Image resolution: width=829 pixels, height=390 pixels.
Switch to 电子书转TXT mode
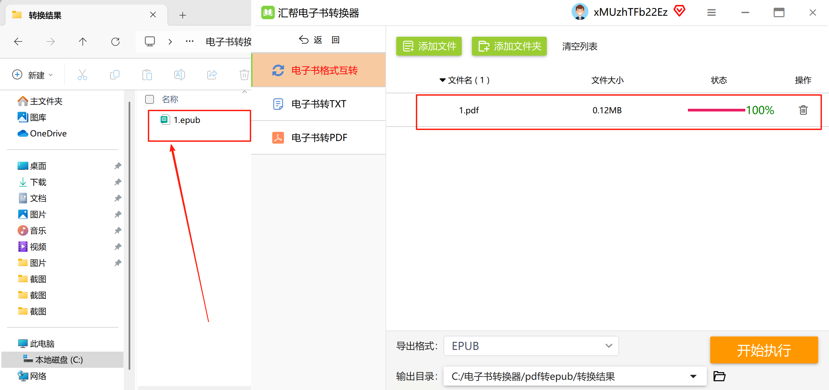pyautogui.click(x=318, y=104)
